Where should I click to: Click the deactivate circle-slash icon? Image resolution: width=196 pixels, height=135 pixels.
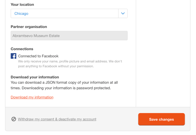tap(14, 119)
